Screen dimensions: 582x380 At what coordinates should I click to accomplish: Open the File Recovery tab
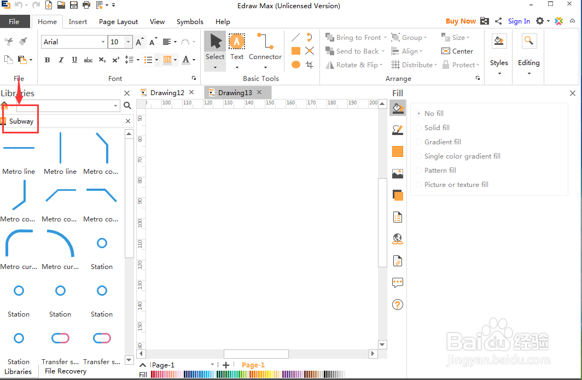66,371
